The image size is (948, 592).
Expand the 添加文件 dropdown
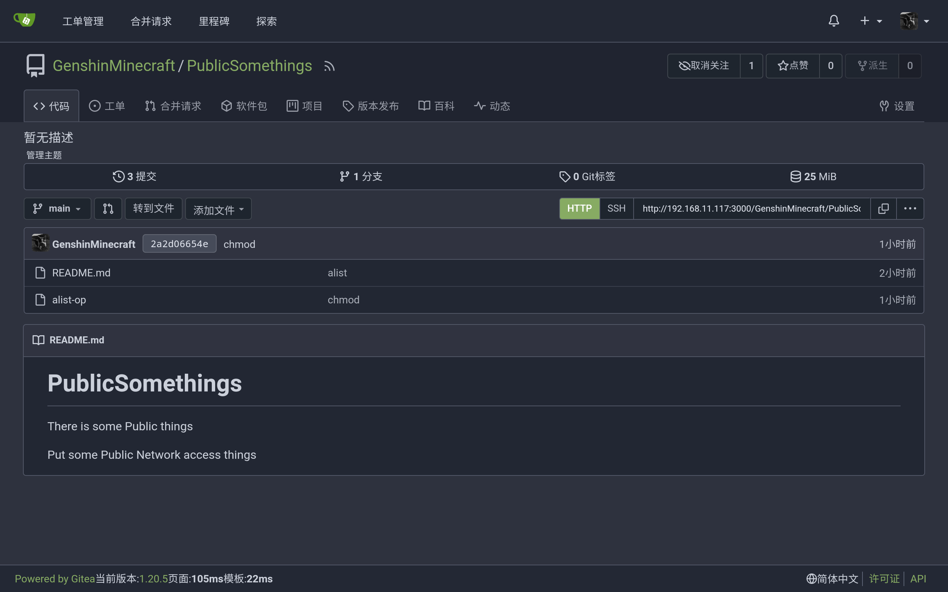coord(218,209)
